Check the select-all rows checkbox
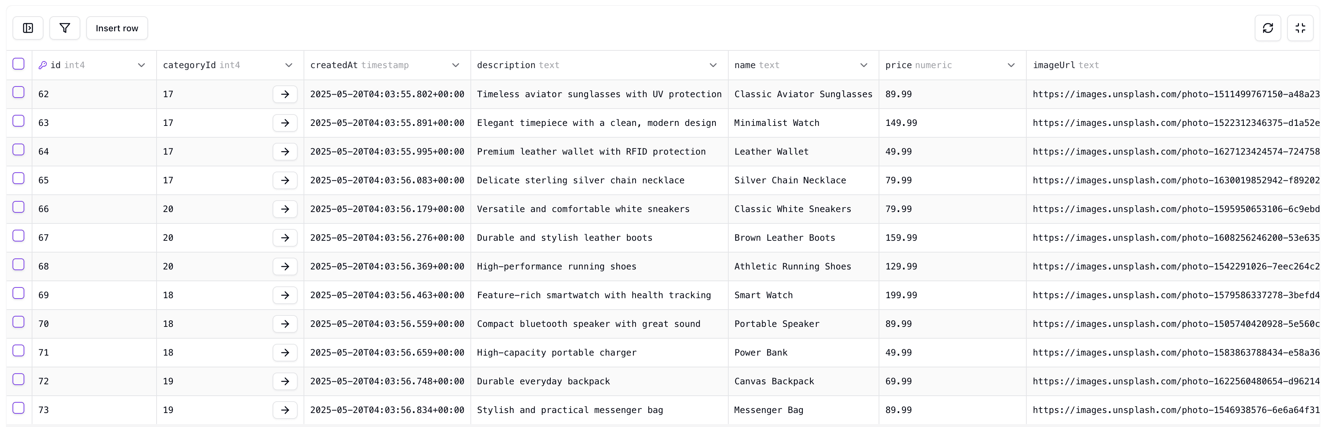The height and width of the screenshot is (427, 1324). (x=18, y=64)
